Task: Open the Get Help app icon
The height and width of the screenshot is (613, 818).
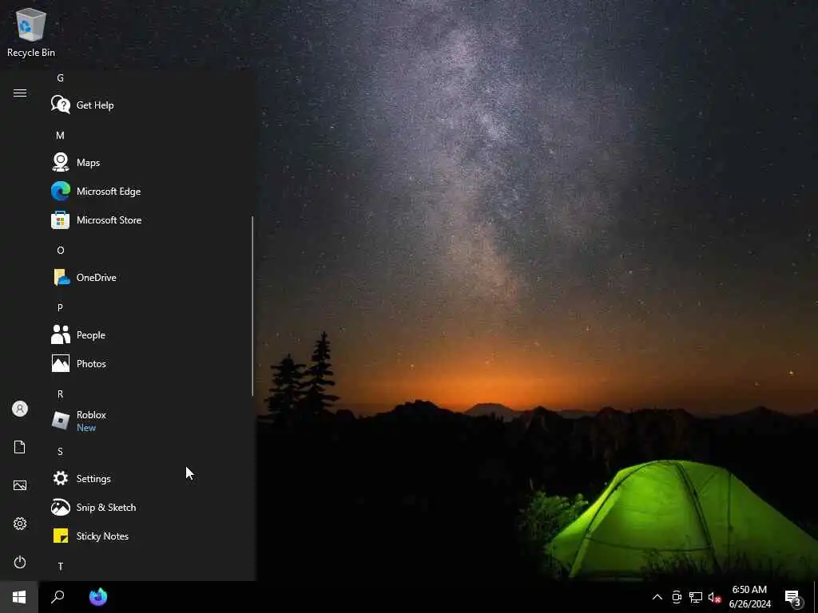Action: point(61,105)
